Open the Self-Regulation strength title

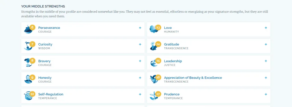pos(51,94)
